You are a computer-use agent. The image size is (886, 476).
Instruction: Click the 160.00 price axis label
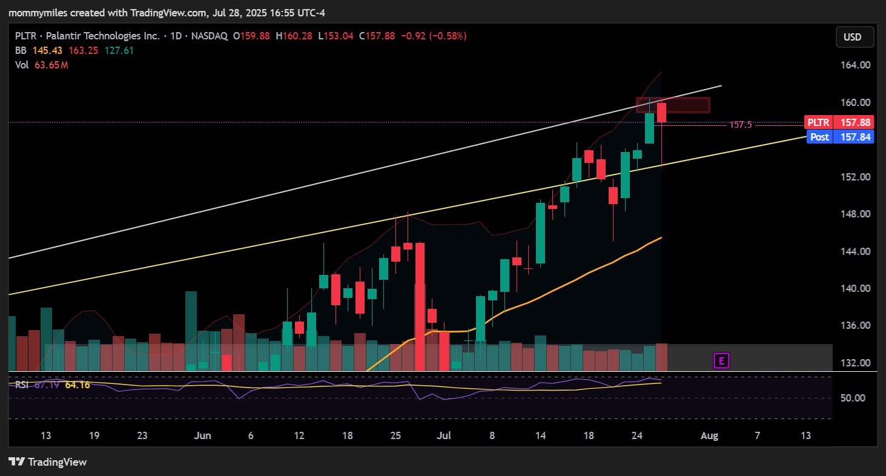(x=855, y=102)
